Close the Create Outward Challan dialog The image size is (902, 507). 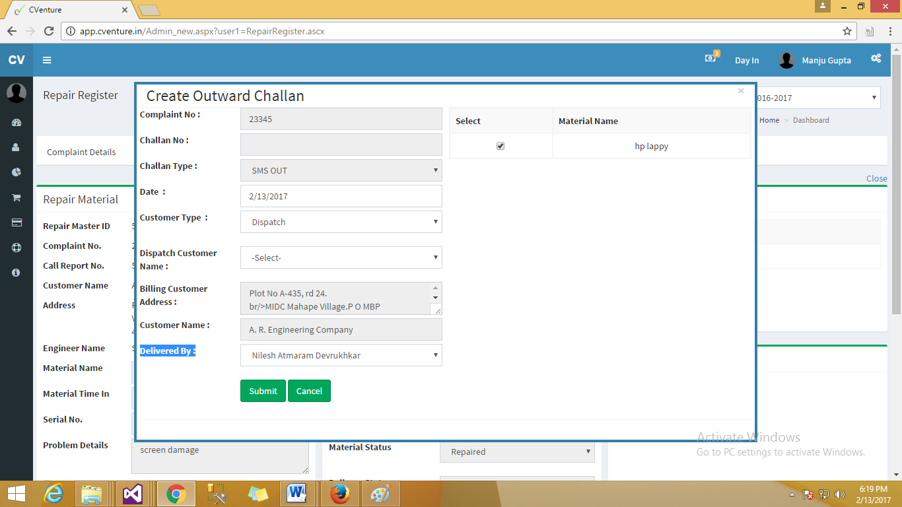(x=741, y=91)
